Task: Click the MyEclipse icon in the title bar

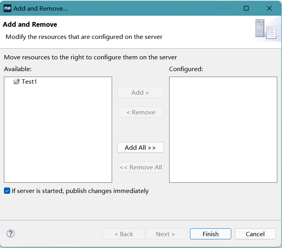Action: tap(7, 8)
